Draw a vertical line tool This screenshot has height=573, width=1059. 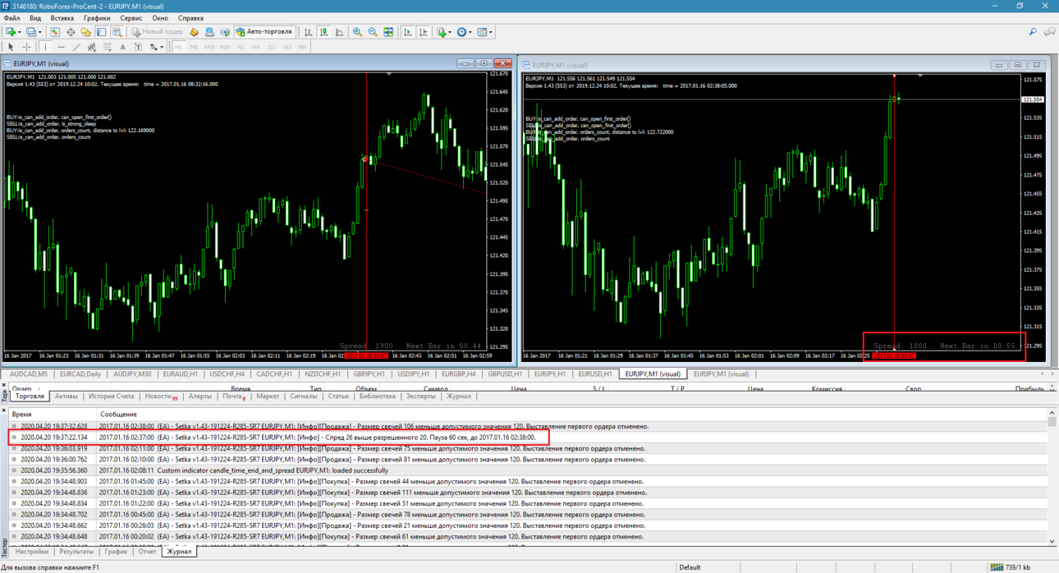45,47
